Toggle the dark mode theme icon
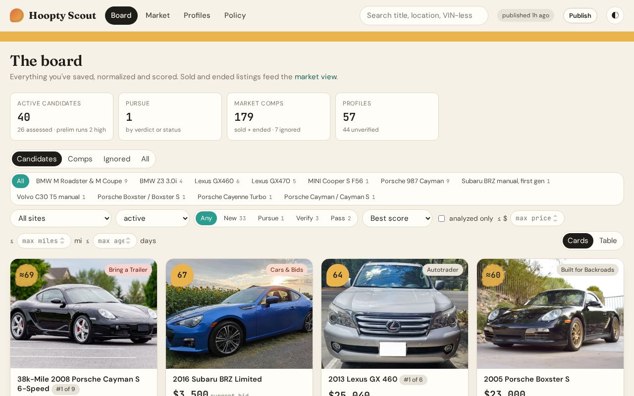Viewport: 634px width, 396px height. [x=615, y=15]
